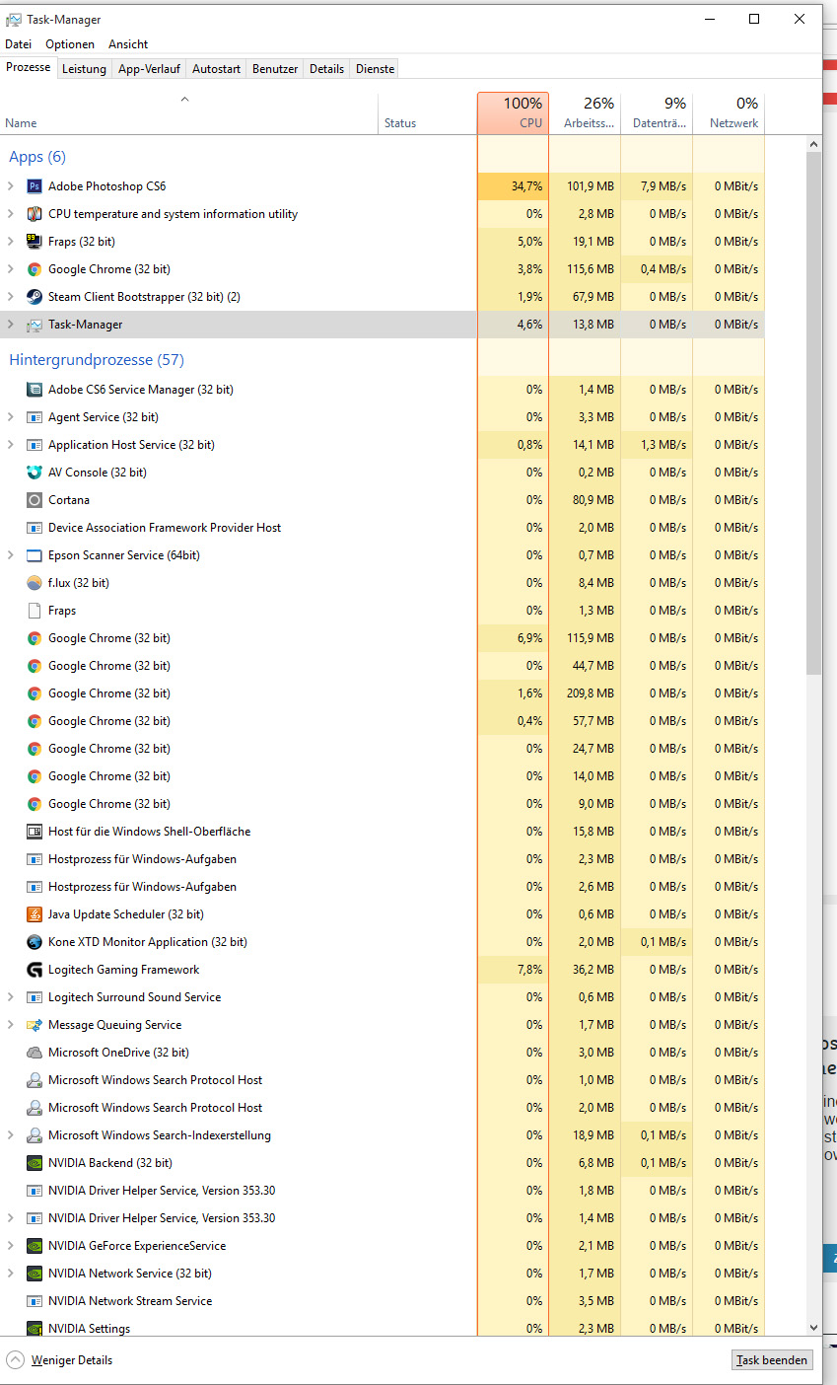The width and height of the screenshot is (837, 1385).
Task: Click Photoshop's 34,7% CPU value
Action: pyautogui.click(x=526, y=186)
